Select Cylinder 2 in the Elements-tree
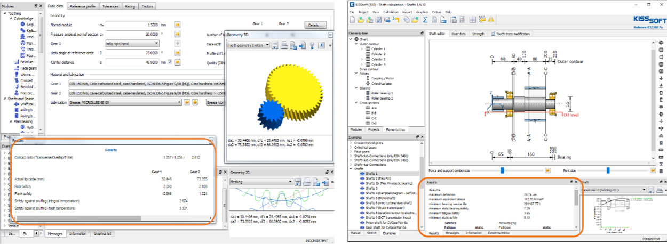Image resolution: width=667 pixels, height=244 pixels. [378, 54]
